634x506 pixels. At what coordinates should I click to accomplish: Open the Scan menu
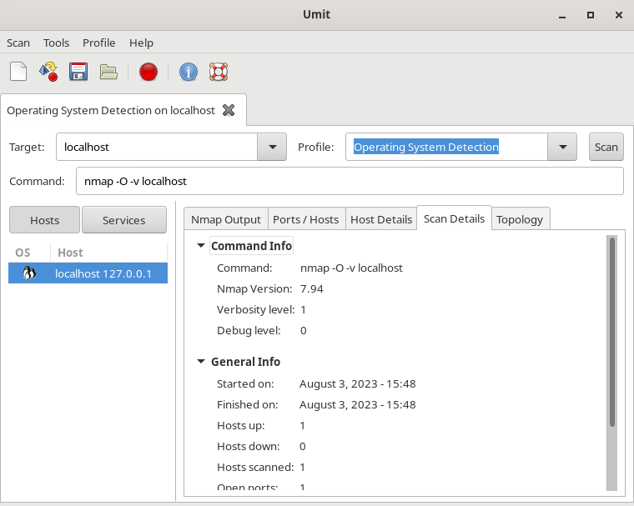pyautogui.click(x=18, y=43)
